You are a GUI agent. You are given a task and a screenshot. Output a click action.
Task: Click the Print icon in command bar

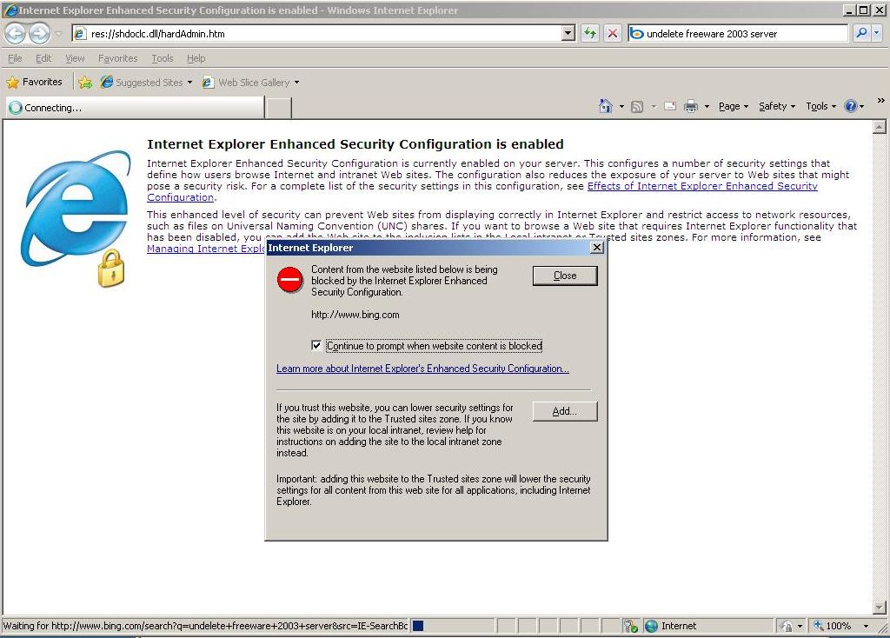click(x=691, y=106)
